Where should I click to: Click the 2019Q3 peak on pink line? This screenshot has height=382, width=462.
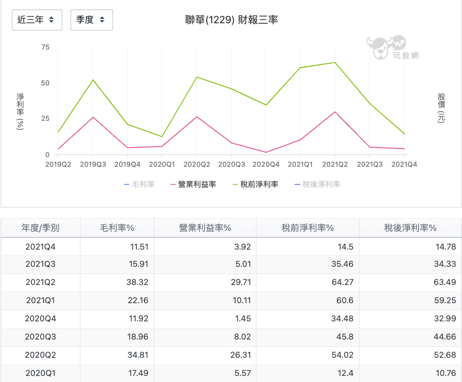93,117
